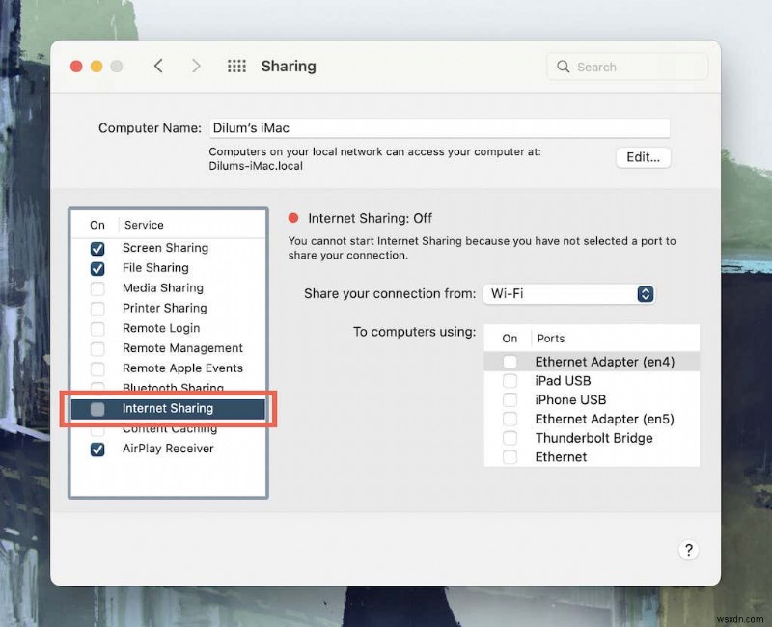Click the Edit... button for local hostname
This screenshot has width=772, height=627.
(643, 157)
